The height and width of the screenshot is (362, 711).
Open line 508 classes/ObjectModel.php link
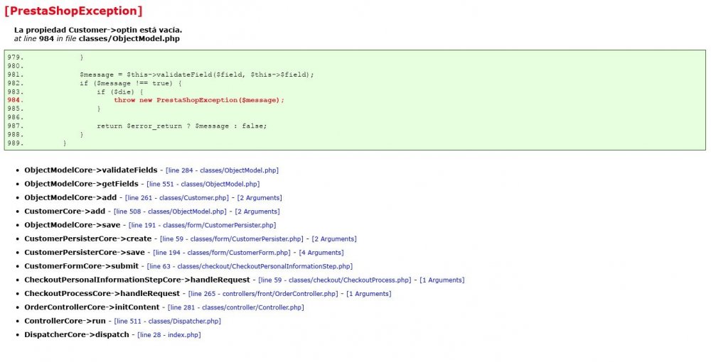pyautogui.click(x=170, y=212)
